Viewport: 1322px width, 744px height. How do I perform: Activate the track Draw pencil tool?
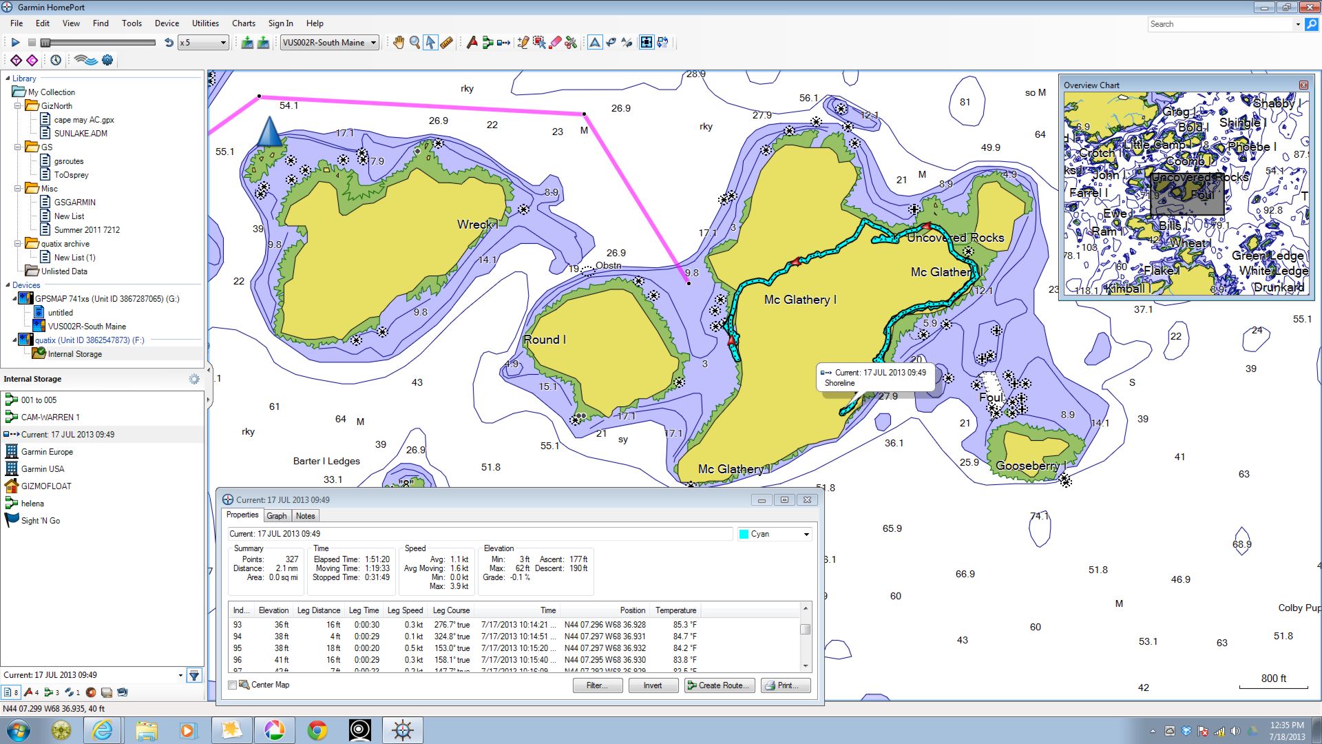(x=523, y=43)
